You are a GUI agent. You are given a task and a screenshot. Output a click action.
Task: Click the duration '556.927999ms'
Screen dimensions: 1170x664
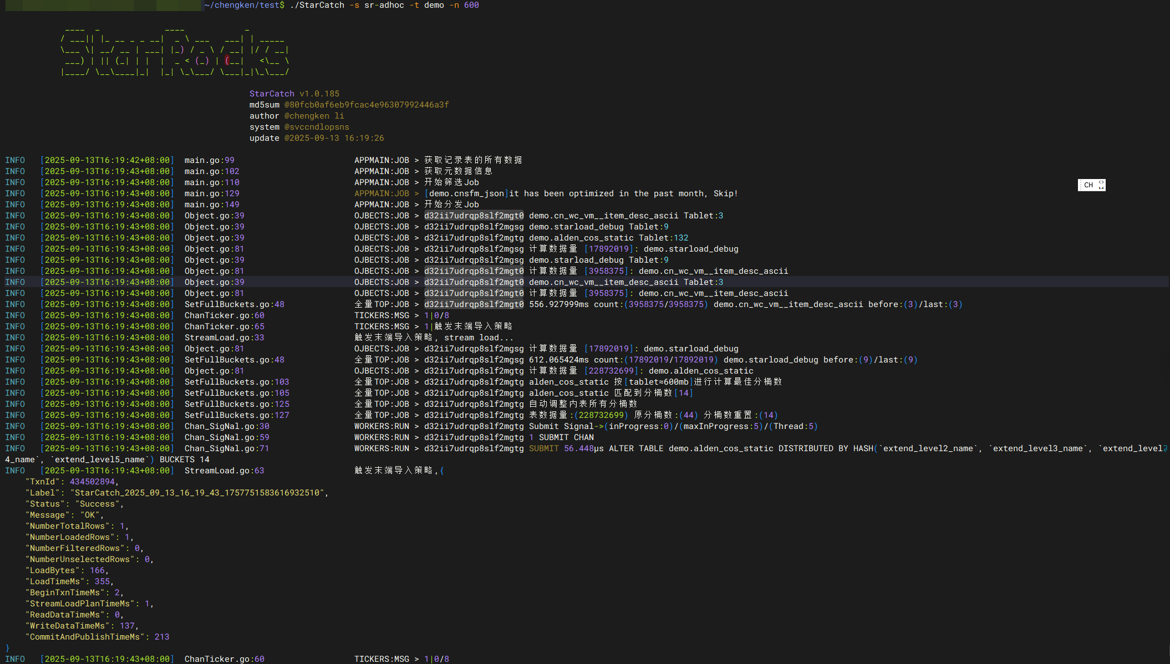[x=559, y=304]
